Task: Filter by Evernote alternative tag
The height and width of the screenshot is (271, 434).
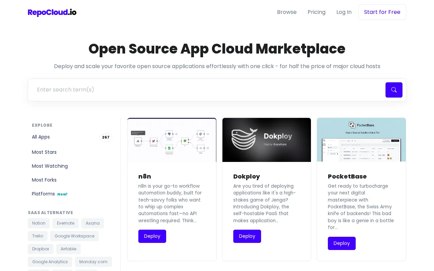Action: (x=65, y=223)
